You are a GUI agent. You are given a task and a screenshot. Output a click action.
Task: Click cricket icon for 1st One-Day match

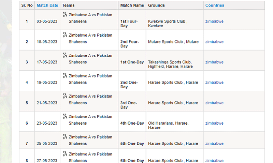(65, 55)
